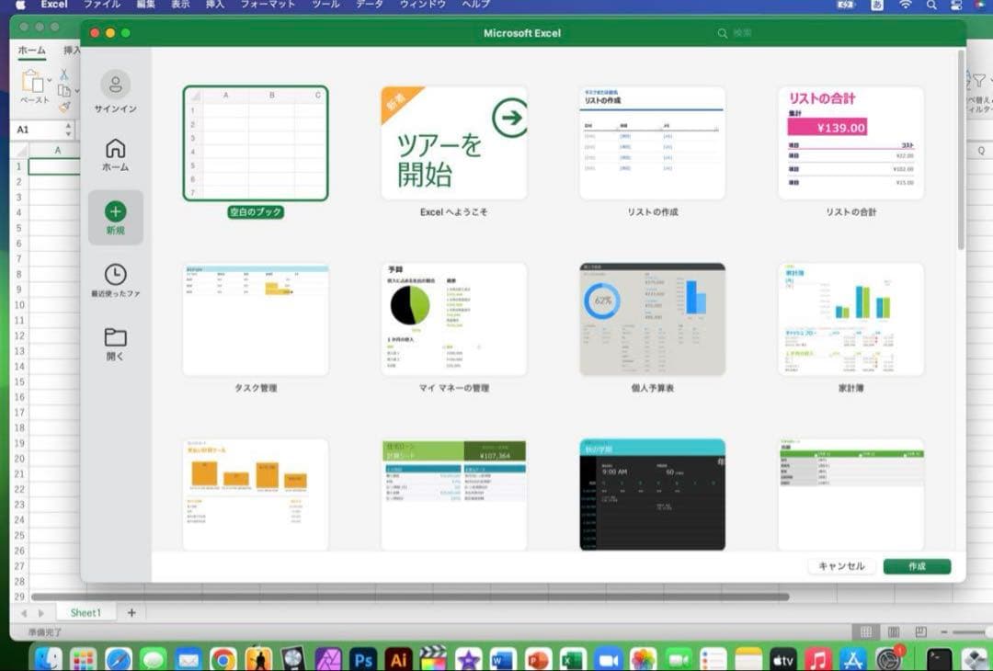Click the 検索 search field
The height and width of the screenshot is (671, 993).
pyautogui.click(x=741, y=32)
